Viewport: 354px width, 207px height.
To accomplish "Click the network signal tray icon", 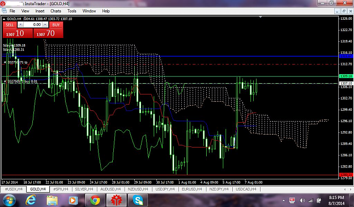I will tap(310, 200).
